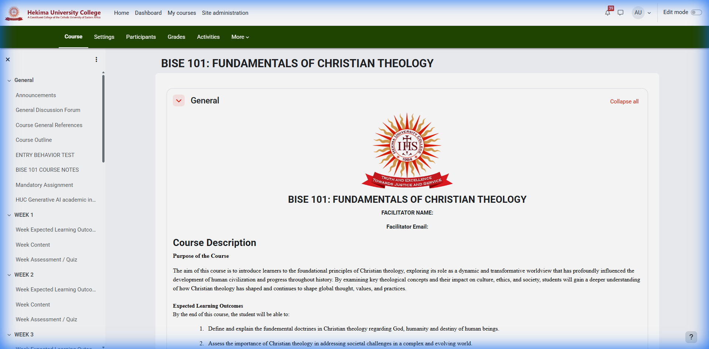Screen dimensions: 709x349
Task: Open ENTRY BEHAVIOR TEST
Action: (x=45, y=155)
